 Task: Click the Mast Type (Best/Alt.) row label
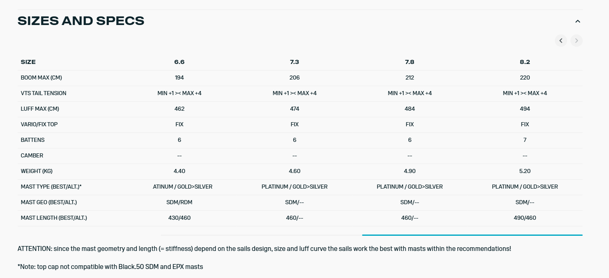(x=51, y=187)
